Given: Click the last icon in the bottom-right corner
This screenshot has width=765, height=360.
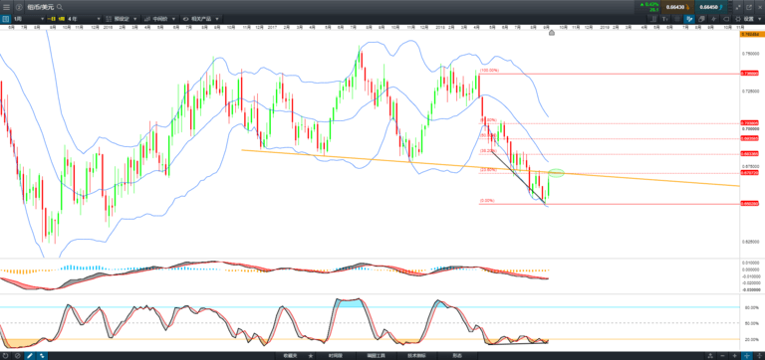Looking at the screenshot, I should pos(760,356).
